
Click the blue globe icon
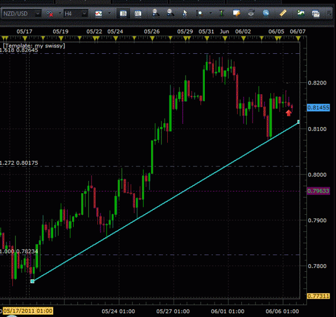tap(266, 13)
